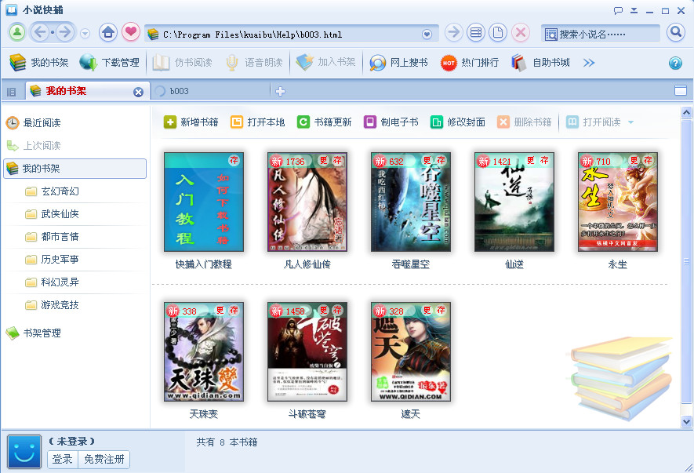This screenshot has height=473, width=694.
Task: Switch to the b003 tab
Action: [x=179, y=91]
